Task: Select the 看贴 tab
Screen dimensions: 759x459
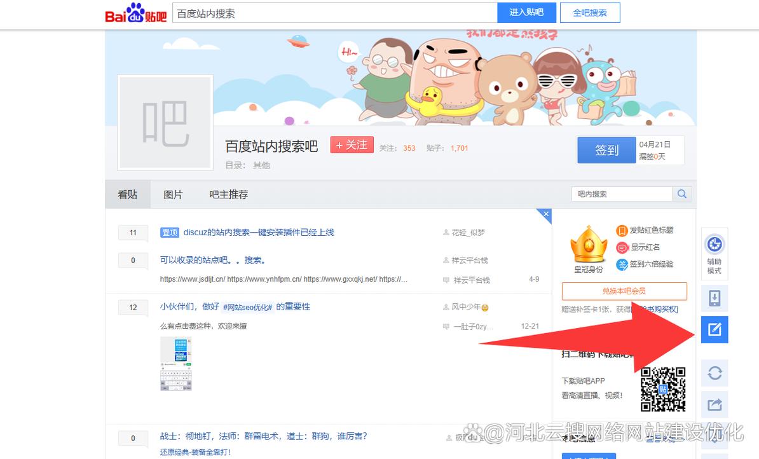Action: point(128,194)
